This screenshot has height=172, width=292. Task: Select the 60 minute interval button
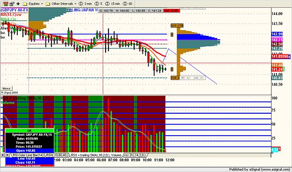coord(128,4)
